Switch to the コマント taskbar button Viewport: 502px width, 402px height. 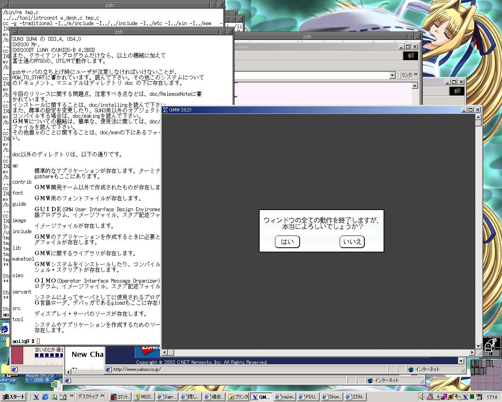pyautogui.click(x=120, y=397)
